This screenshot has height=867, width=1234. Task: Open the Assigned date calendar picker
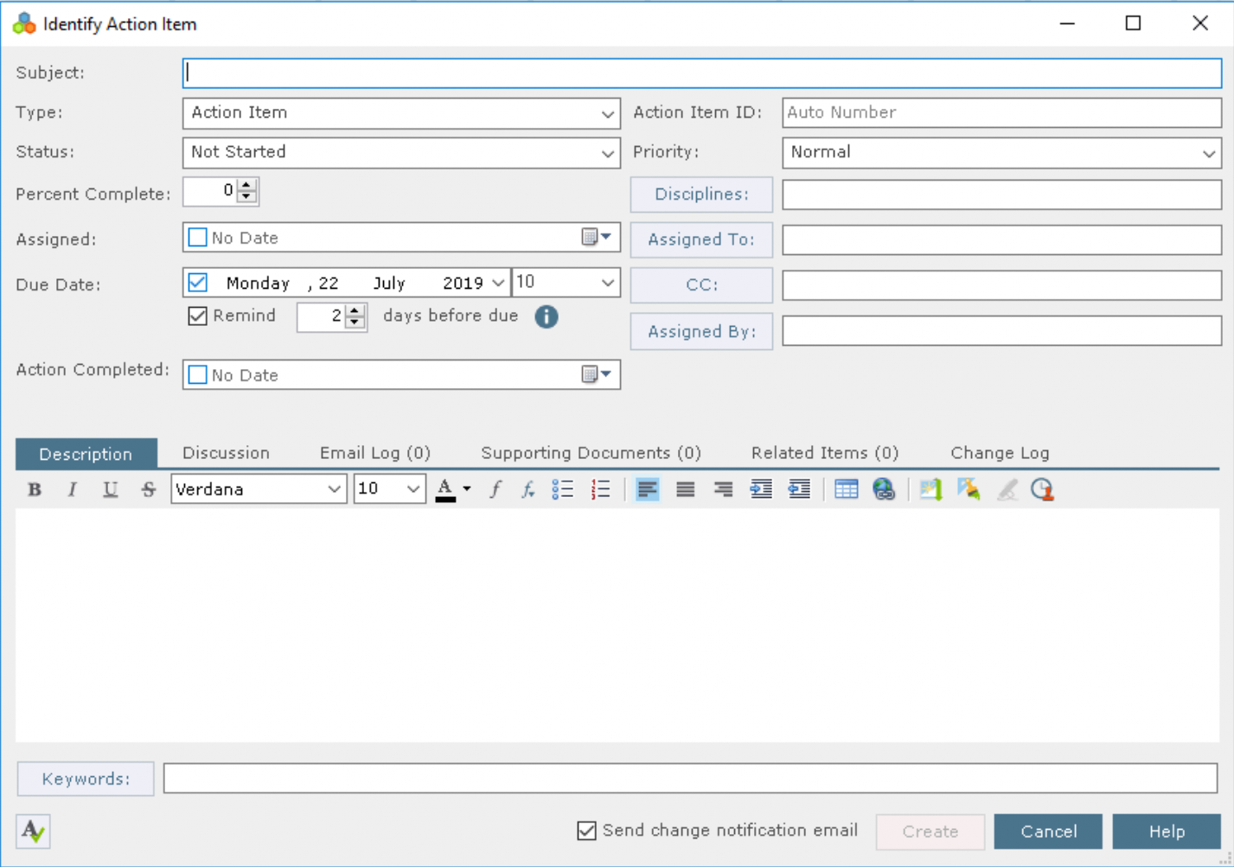coord(597,237)
